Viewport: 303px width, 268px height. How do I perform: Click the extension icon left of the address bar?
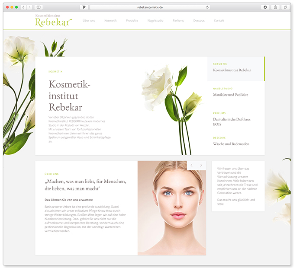click(84, 7)
